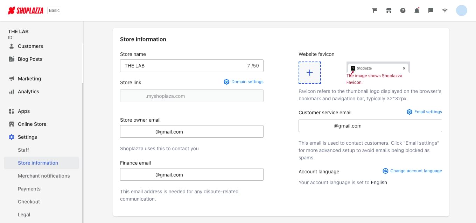This screenshot has height=223, width=476.
Task: Focus the Finance email field
Action: [191, 175]
